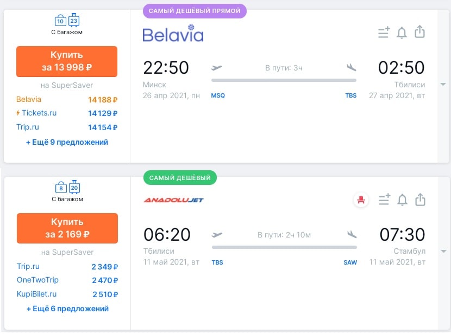451x334 pixels.
Task: Expand Belavia flight details with the arrow
Action: [443, 85]
